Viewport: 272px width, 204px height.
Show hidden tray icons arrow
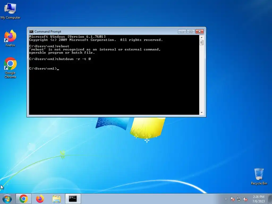[x=226, y=199]
